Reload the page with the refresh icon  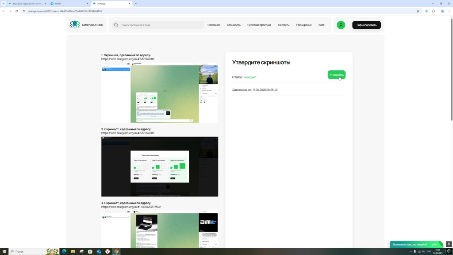[16, 11]
